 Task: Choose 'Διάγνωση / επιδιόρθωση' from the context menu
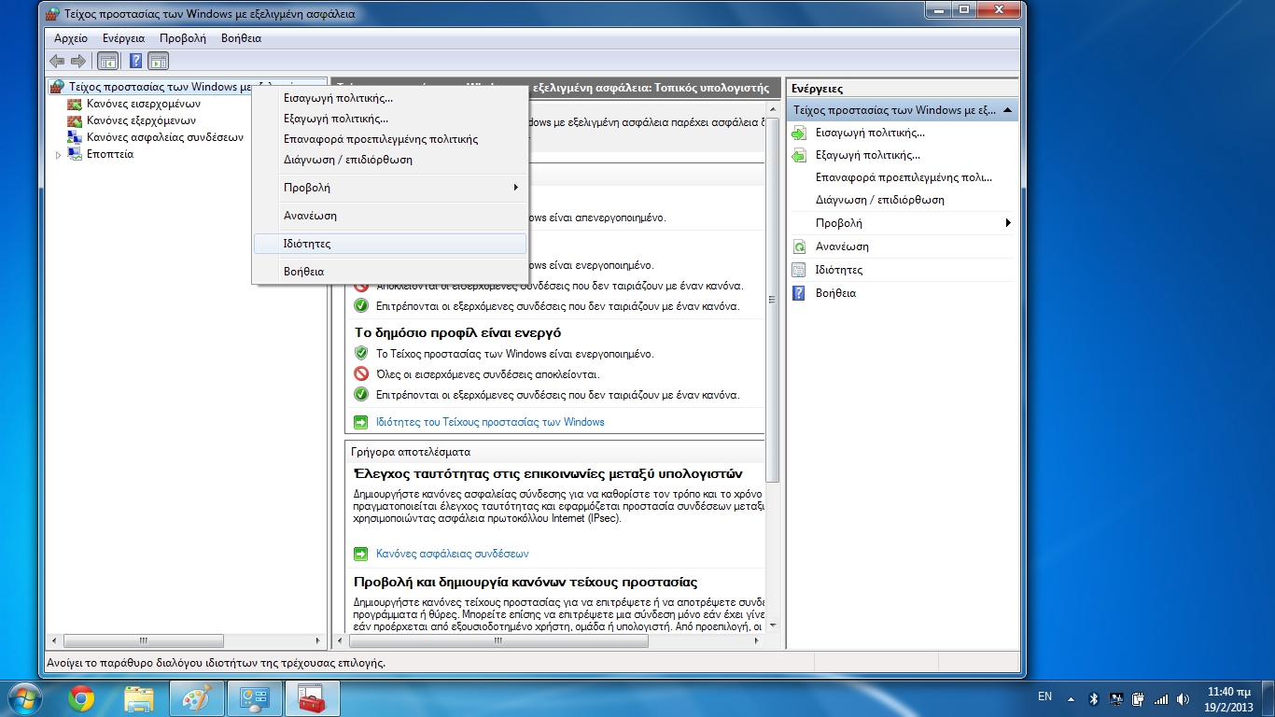pyautogui.click(x=389, y=160)
